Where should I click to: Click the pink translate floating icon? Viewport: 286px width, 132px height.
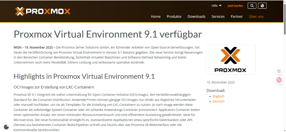coord(279,80)
